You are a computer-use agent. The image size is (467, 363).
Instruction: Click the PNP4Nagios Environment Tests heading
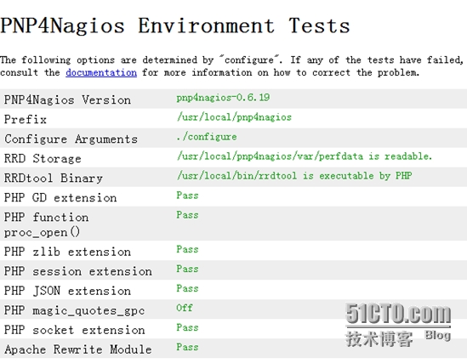click(175, 26)
